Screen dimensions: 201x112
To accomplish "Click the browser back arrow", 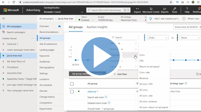I will (3, 2).
